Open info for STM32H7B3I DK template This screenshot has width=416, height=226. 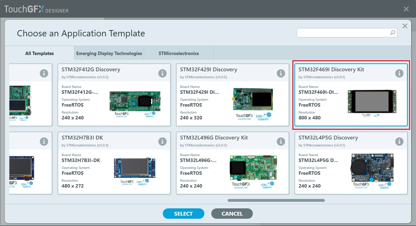click(x=162, y=142)
